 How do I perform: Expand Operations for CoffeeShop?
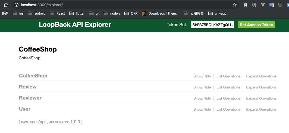pos(261,76)
